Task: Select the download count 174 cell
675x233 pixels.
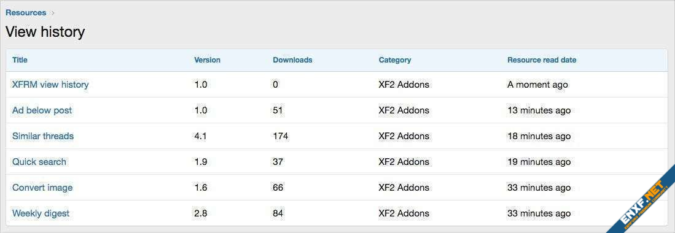Action: pos(281,136)
